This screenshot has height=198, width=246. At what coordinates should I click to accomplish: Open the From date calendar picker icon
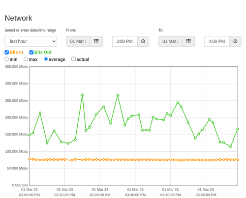click(96, 41)
